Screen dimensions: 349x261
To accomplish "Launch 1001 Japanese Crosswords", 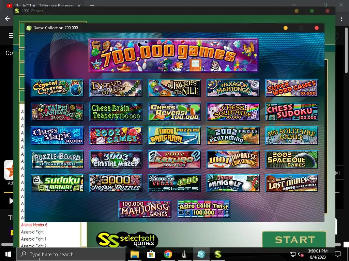I will (233, 159).
